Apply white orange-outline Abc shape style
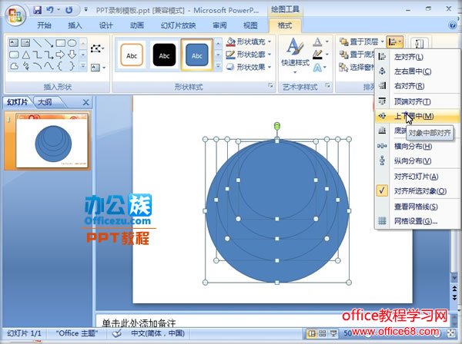The width and height of the screenshot is (462, 344). pyautogui.click(x=132, y=55)
